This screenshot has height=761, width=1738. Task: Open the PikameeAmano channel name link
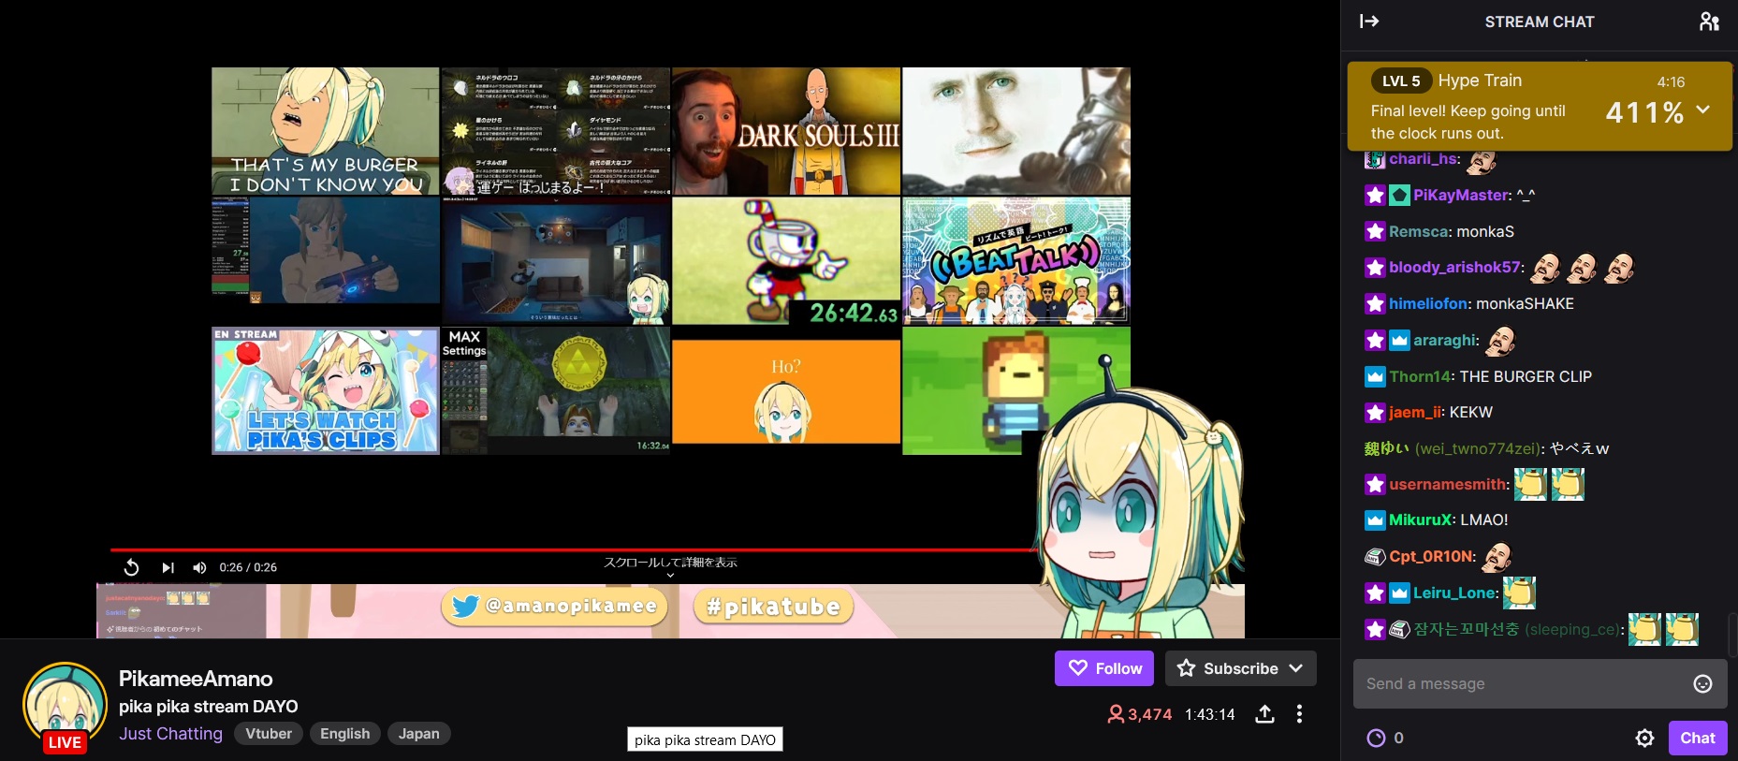[x=196, y=679]
